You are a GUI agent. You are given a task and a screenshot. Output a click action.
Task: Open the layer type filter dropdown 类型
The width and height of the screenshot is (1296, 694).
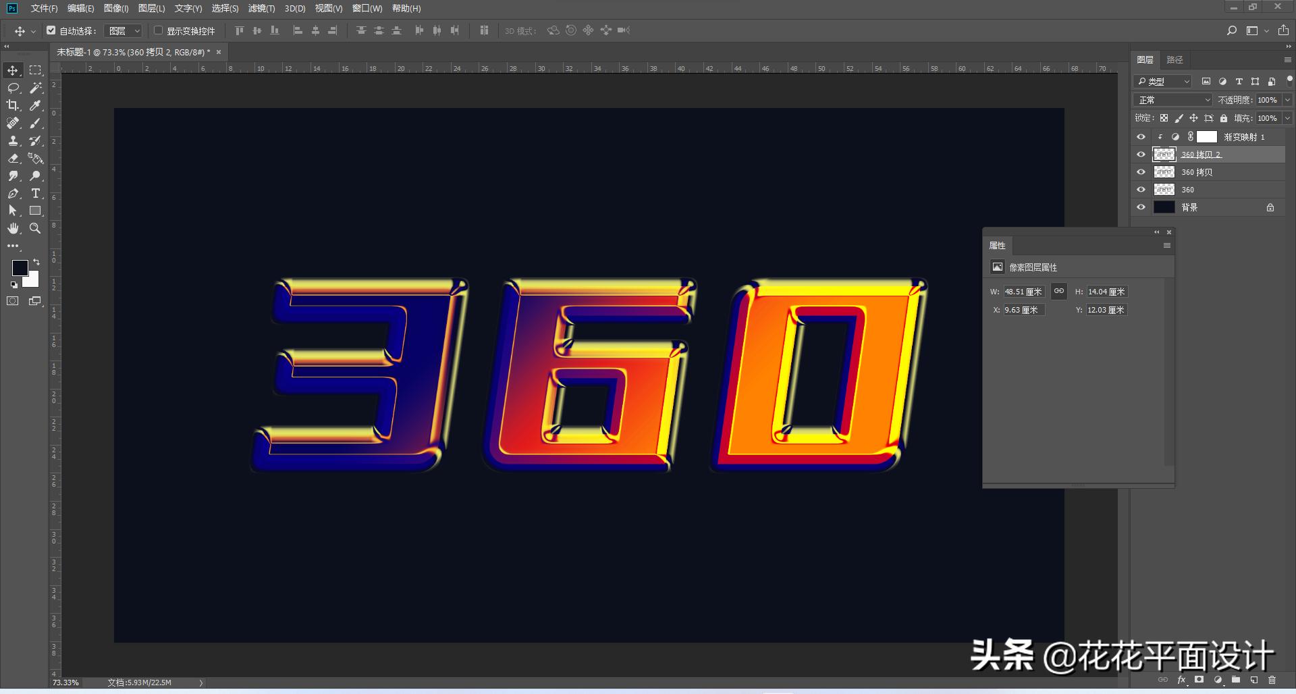[1162, 81]
